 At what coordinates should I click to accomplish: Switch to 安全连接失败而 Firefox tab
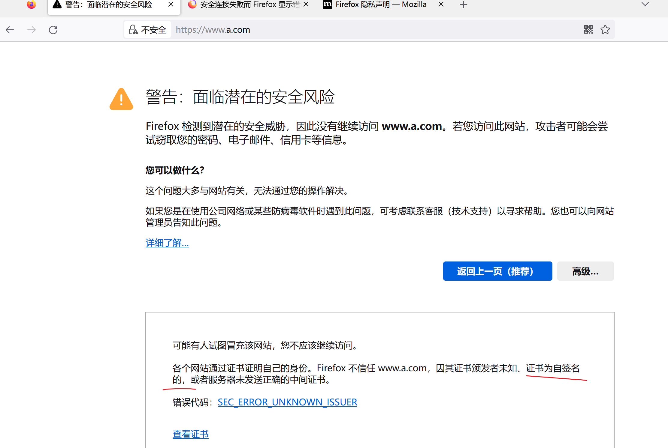pos(245,4)
